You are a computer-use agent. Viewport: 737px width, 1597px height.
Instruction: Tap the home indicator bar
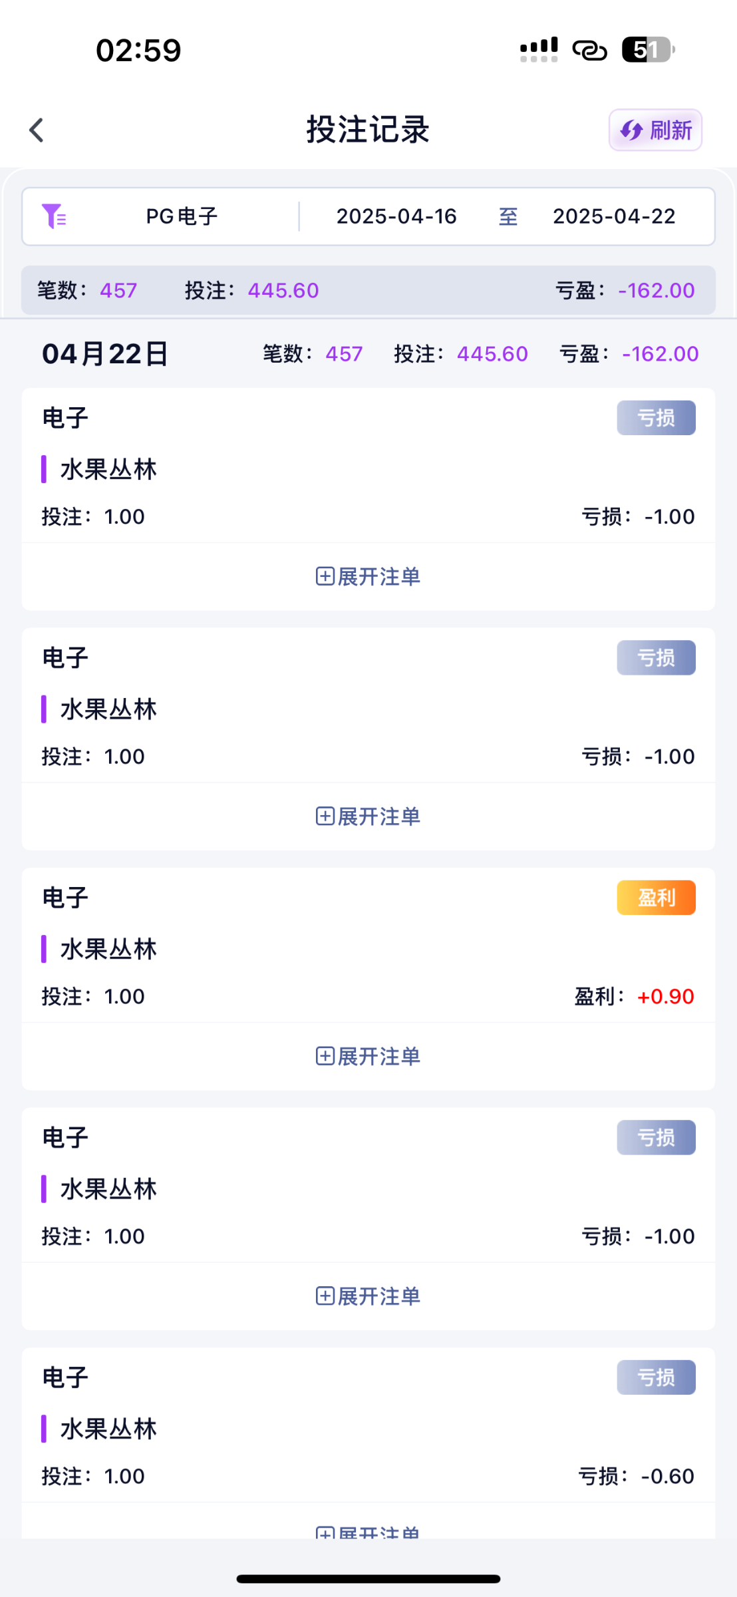[368, 1578]
